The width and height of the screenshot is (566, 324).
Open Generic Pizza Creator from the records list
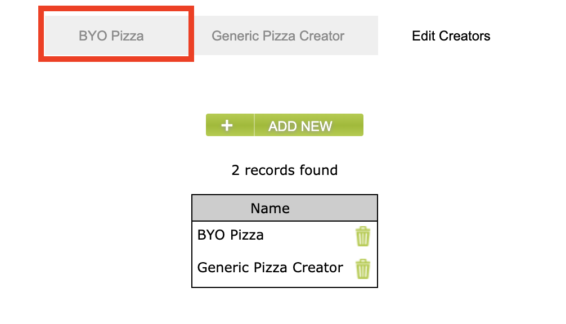tap(269, 268)
